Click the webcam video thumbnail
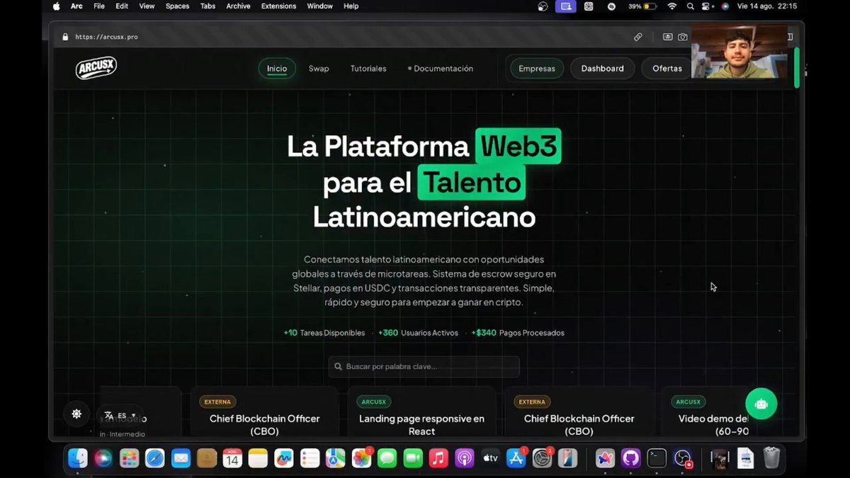The width and height of the screenshot is (850, 478). coord(739,52)
